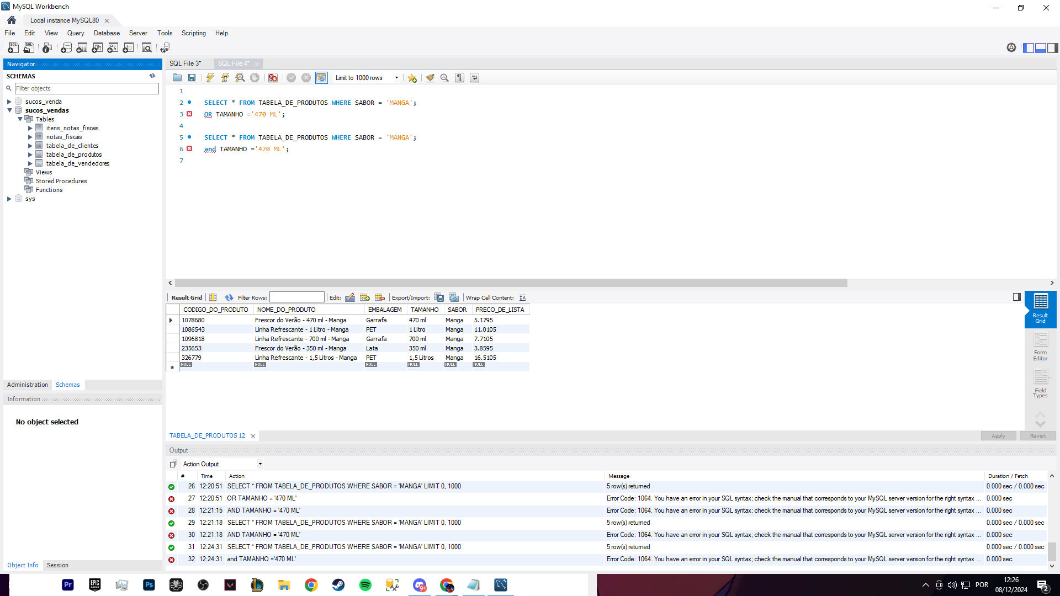This screenshot has width=1060, height=596.
Task: Open Field Types view in result pane
Action: coord(1040,384)
